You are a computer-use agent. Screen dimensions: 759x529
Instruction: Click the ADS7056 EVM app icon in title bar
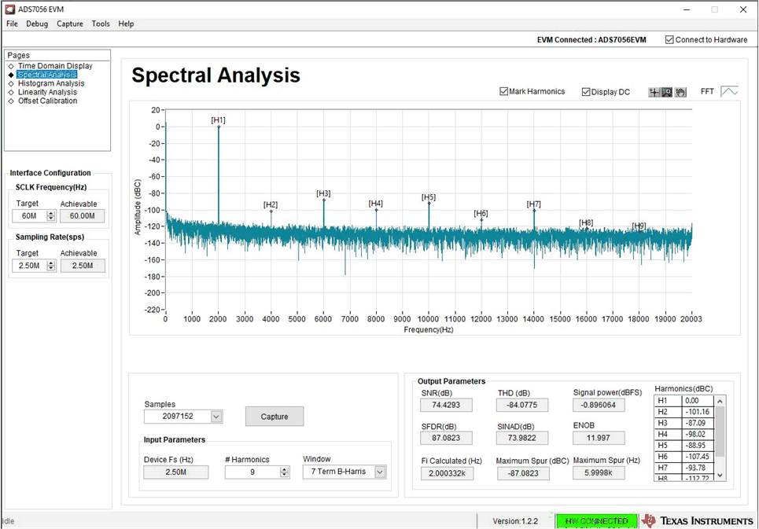9,9
